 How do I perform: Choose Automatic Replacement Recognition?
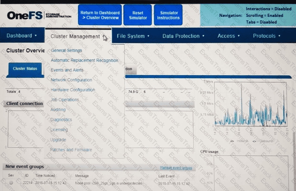(84, 60)
